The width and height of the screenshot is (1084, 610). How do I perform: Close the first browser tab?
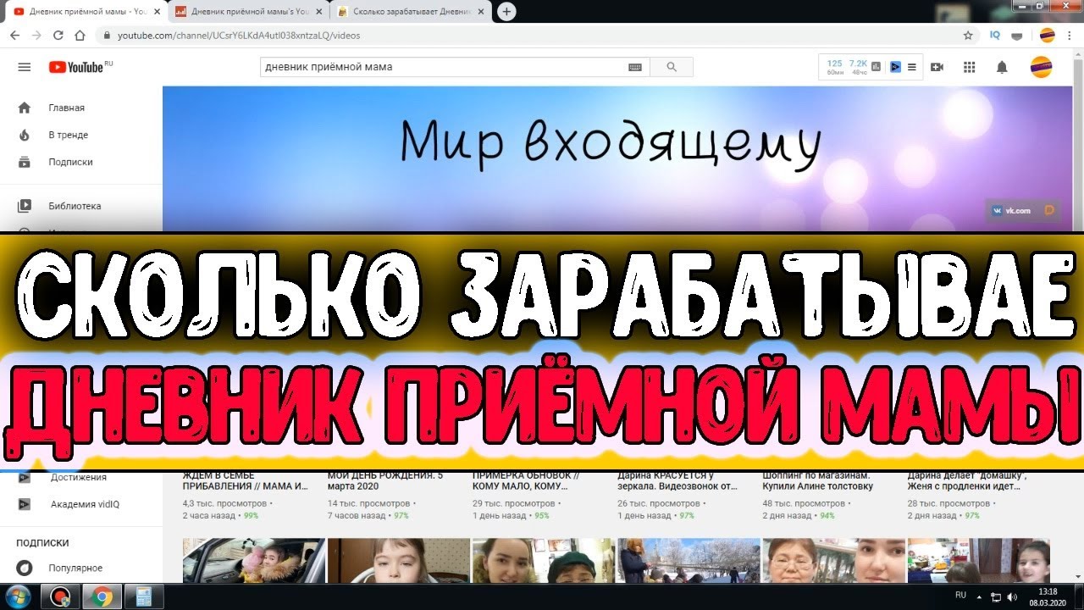[x=156, y=12]
